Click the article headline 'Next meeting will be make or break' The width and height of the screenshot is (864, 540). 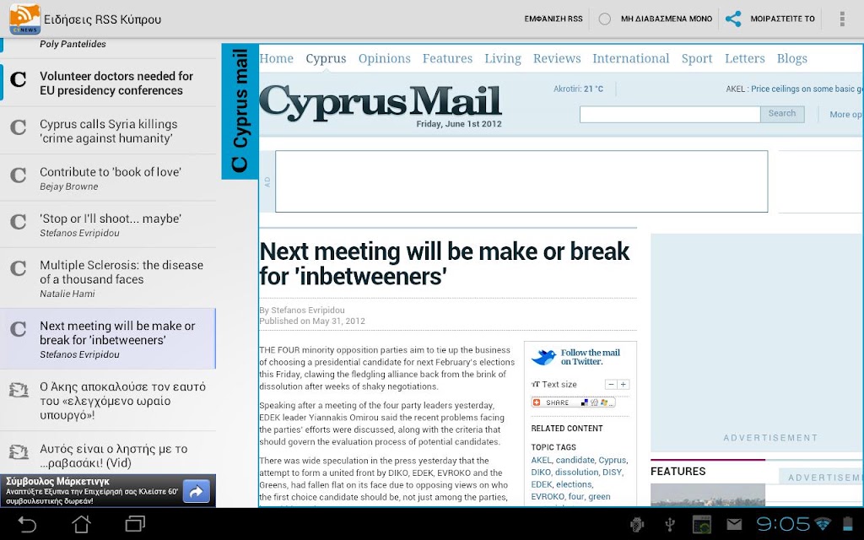(x=444, y=263)
